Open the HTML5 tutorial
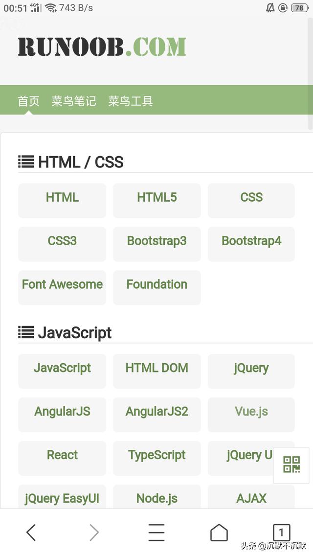The image size is (313, 557). (157, 201)
